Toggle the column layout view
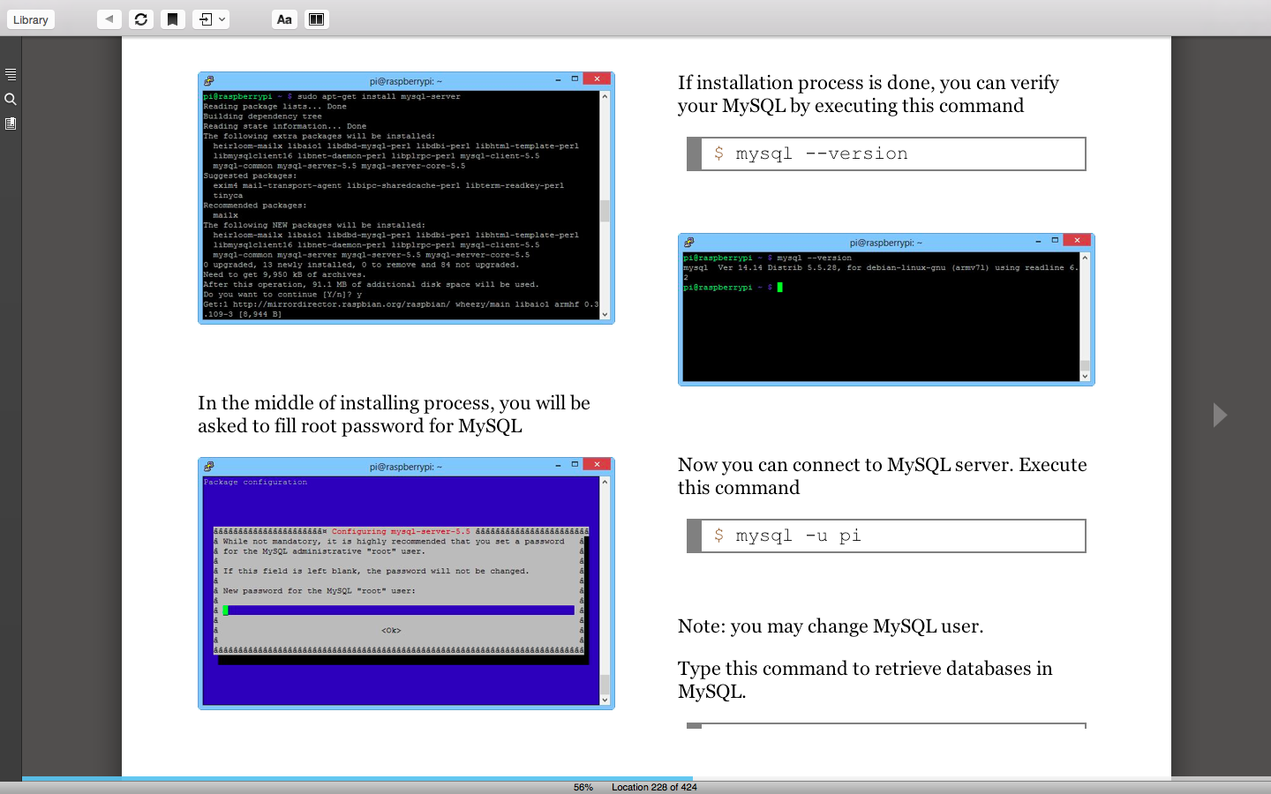This screenshot has width=1271, height=794. (317, 19)
